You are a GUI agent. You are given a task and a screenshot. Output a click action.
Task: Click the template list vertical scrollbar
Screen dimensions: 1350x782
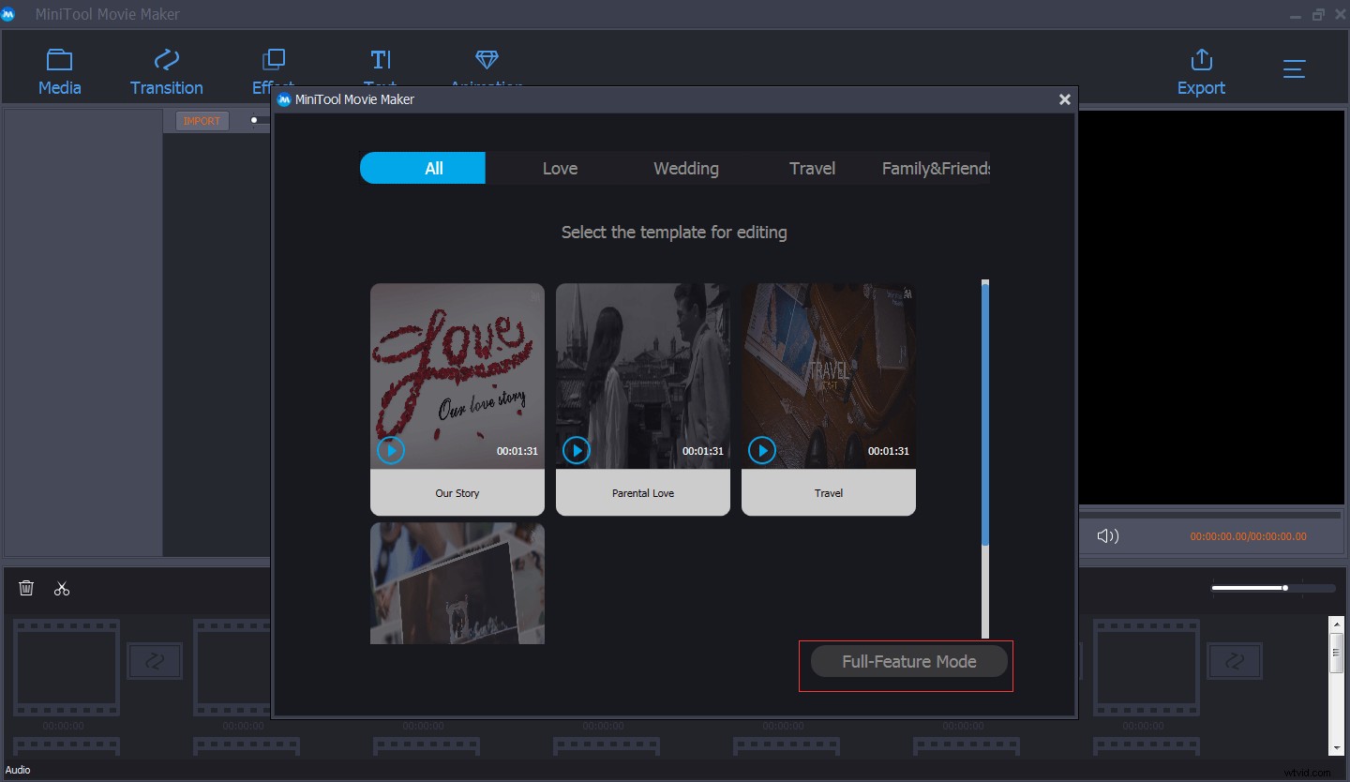pyautogui.click(x=985, y=413)
